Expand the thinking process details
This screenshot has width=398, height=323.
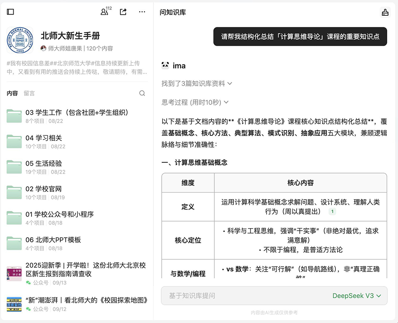(195, 102)
